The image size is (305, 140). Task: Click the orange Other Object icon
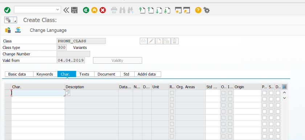click(x=8, y=30)
